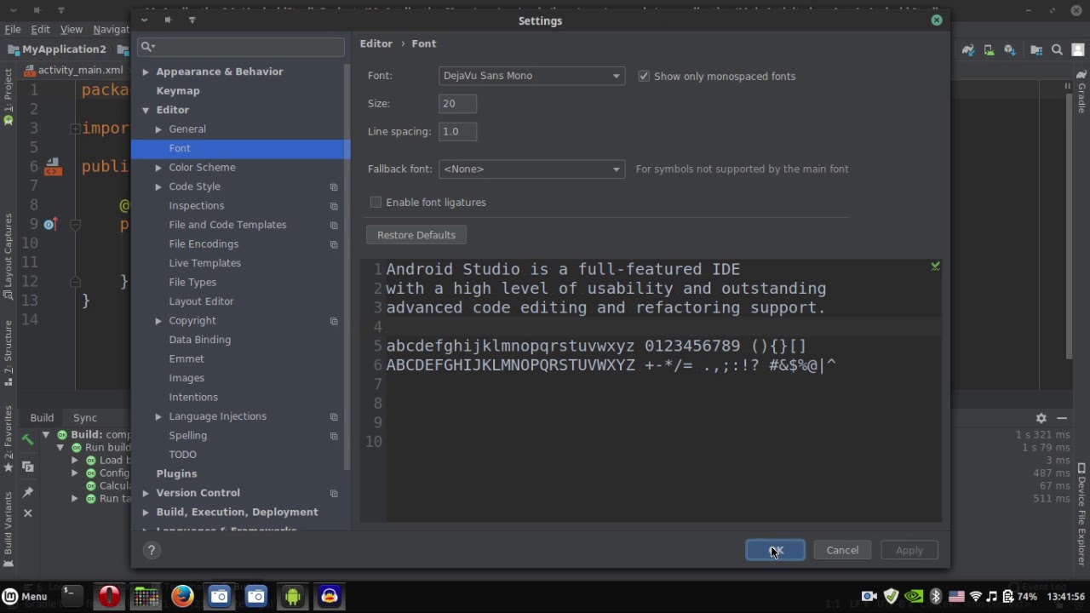Select File and Code Templates setting
1090x613 pixels.
coord(227,225)
